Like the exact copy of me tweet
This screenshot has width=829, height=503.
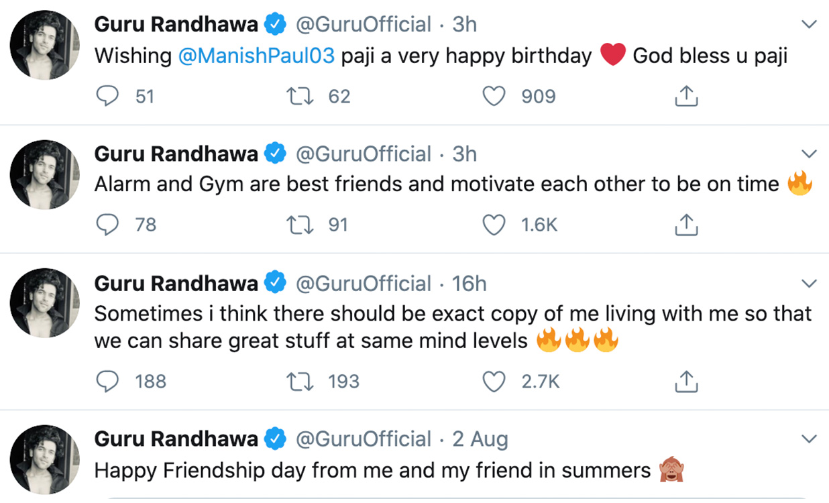[494, 382]
